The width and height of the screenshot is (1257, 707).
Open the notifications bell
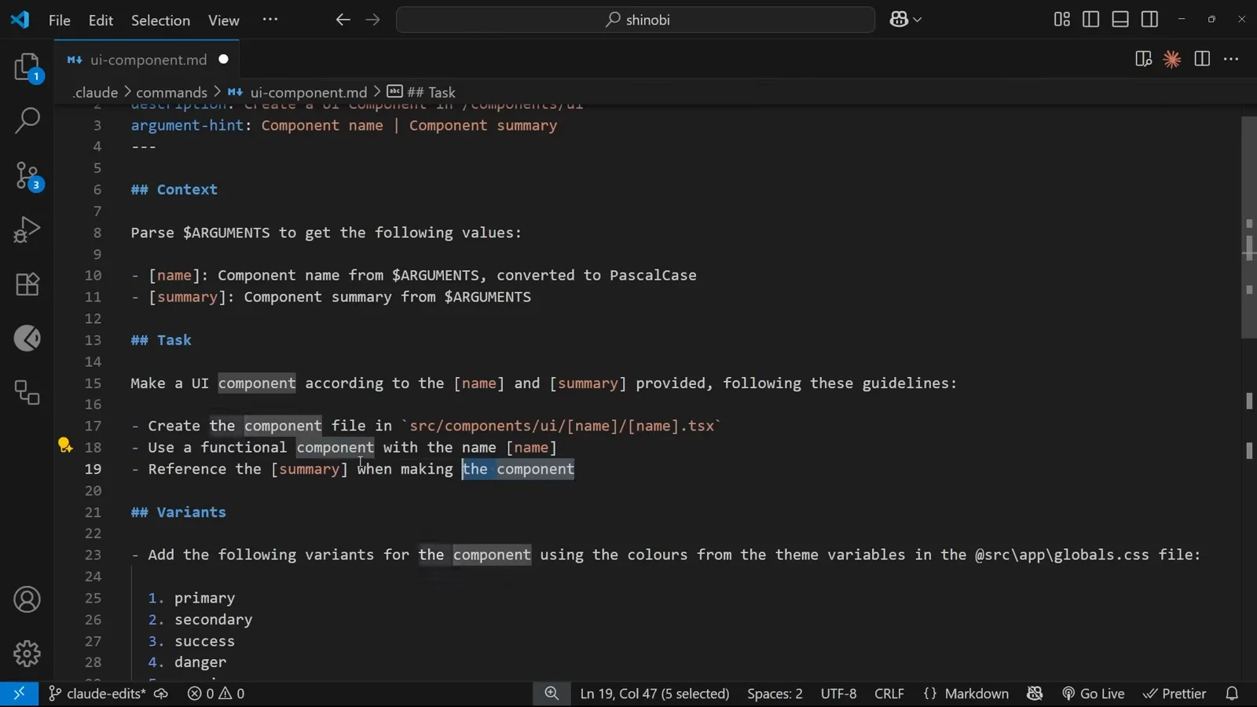click(x=1232, y=694)
